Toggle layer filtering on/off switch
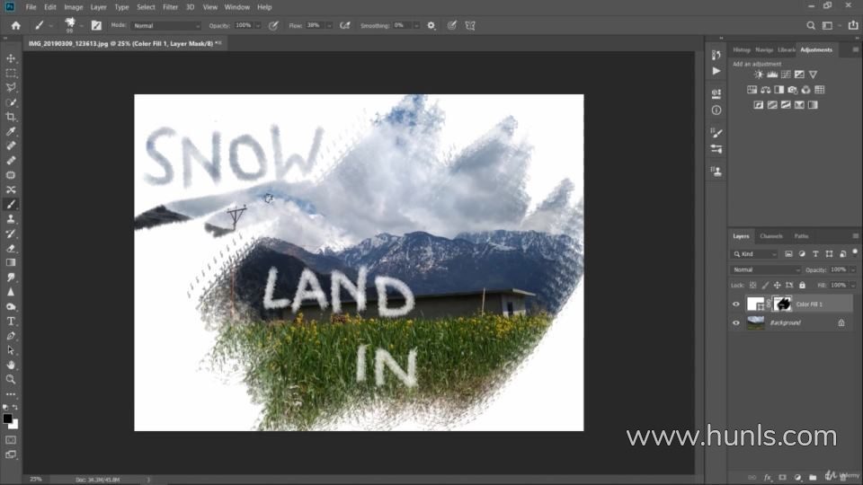 click(x=855, y=252)
